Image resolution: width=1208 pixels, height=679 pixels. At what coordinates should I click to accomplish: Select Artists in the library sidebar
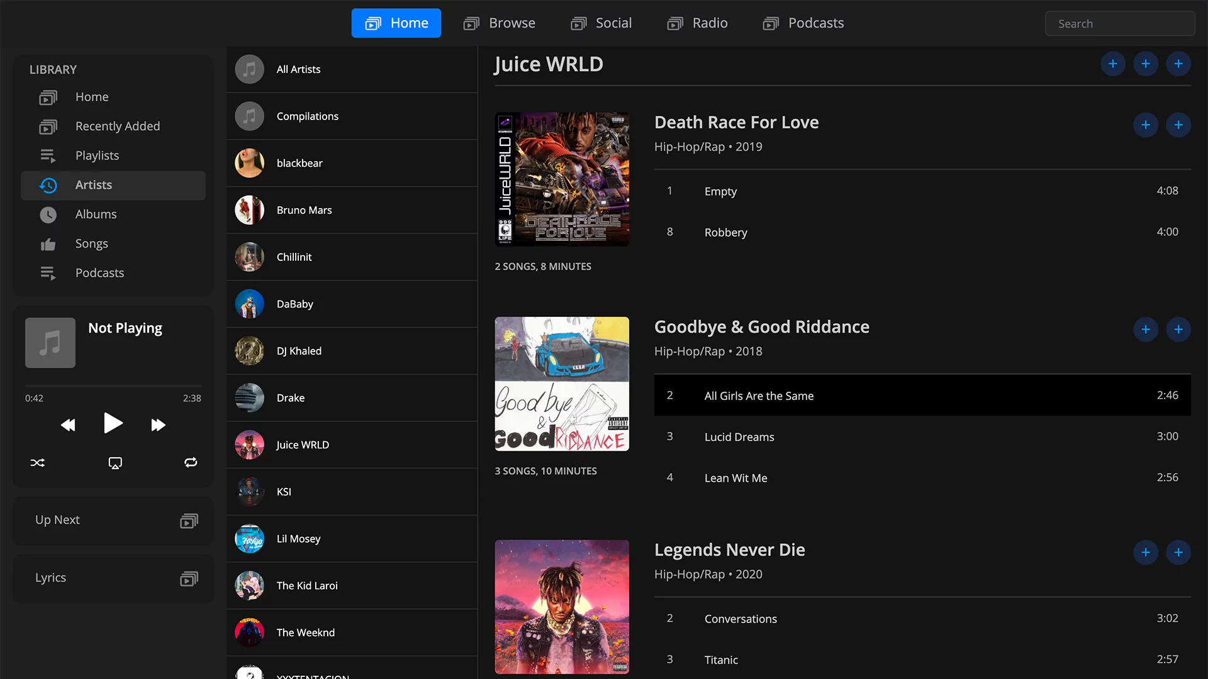(113, 185)
